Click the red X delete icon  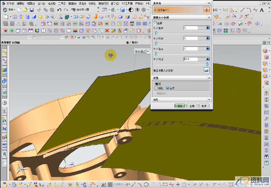(107, 31)
